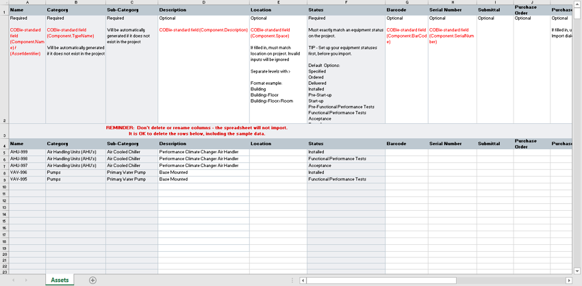Image resolution: width=582 pixels, height=286 pixels.
Task: Go to previous sheet navigation arrow
Action: [x=14, y=280]
